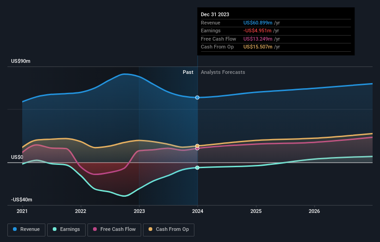Click the Cash From Op label in tooltip
This screenshot has height=242, width=380.
[217, 47]
